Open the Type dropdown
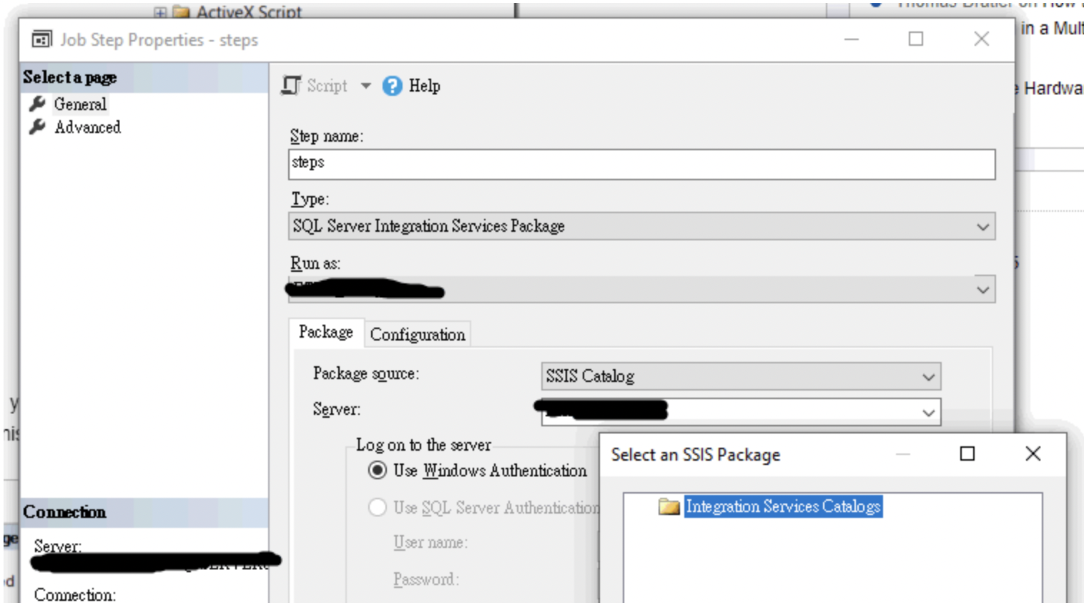1084x603 pixels. point(642,226)
